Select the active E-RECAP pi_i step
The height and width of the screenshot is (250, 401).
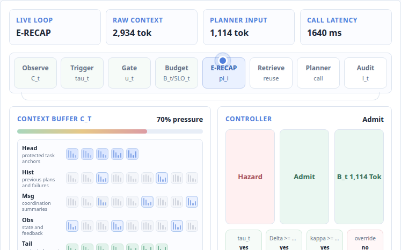coord(224,73)
